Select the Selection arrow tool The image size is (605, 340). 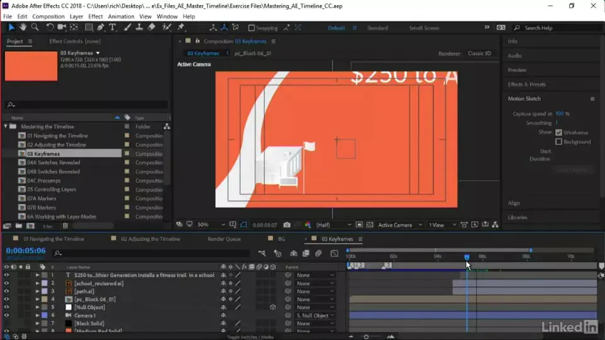(11, 27)
